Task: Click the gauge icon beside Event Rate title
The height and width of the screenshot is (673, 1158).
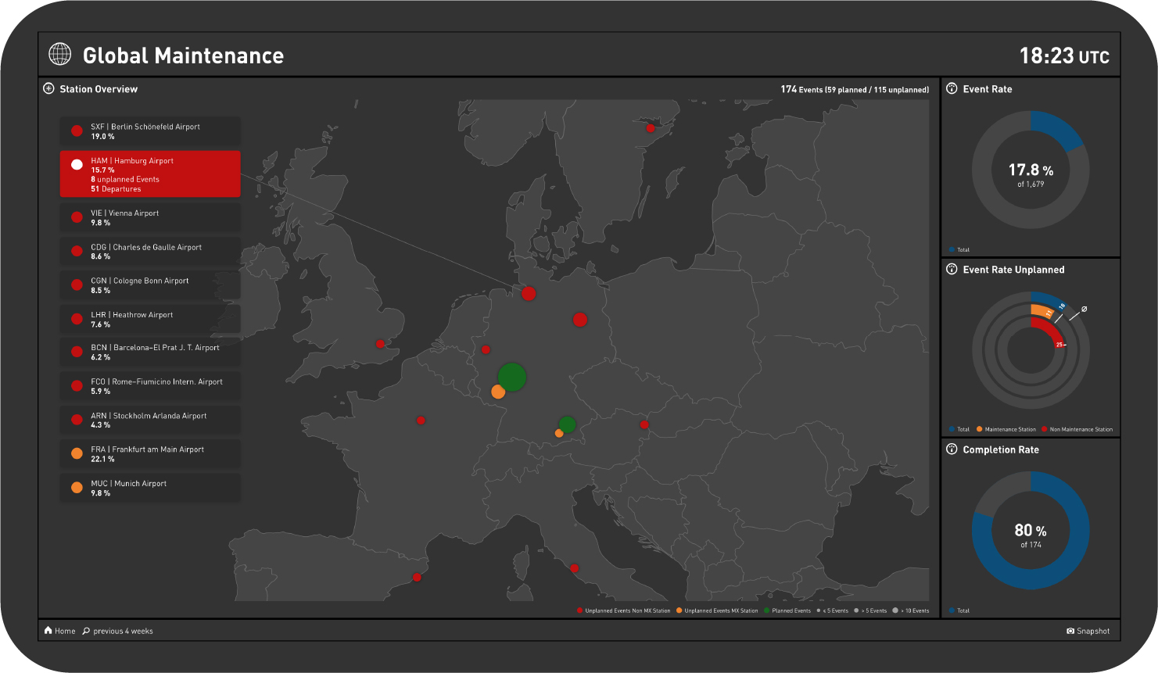Action: (952, 89)
